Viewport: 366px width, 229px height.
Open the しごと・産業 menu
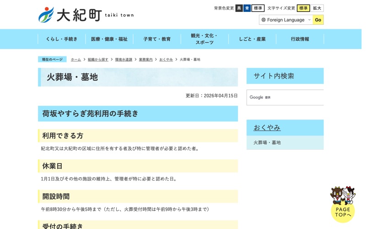(x=252, y=39)
